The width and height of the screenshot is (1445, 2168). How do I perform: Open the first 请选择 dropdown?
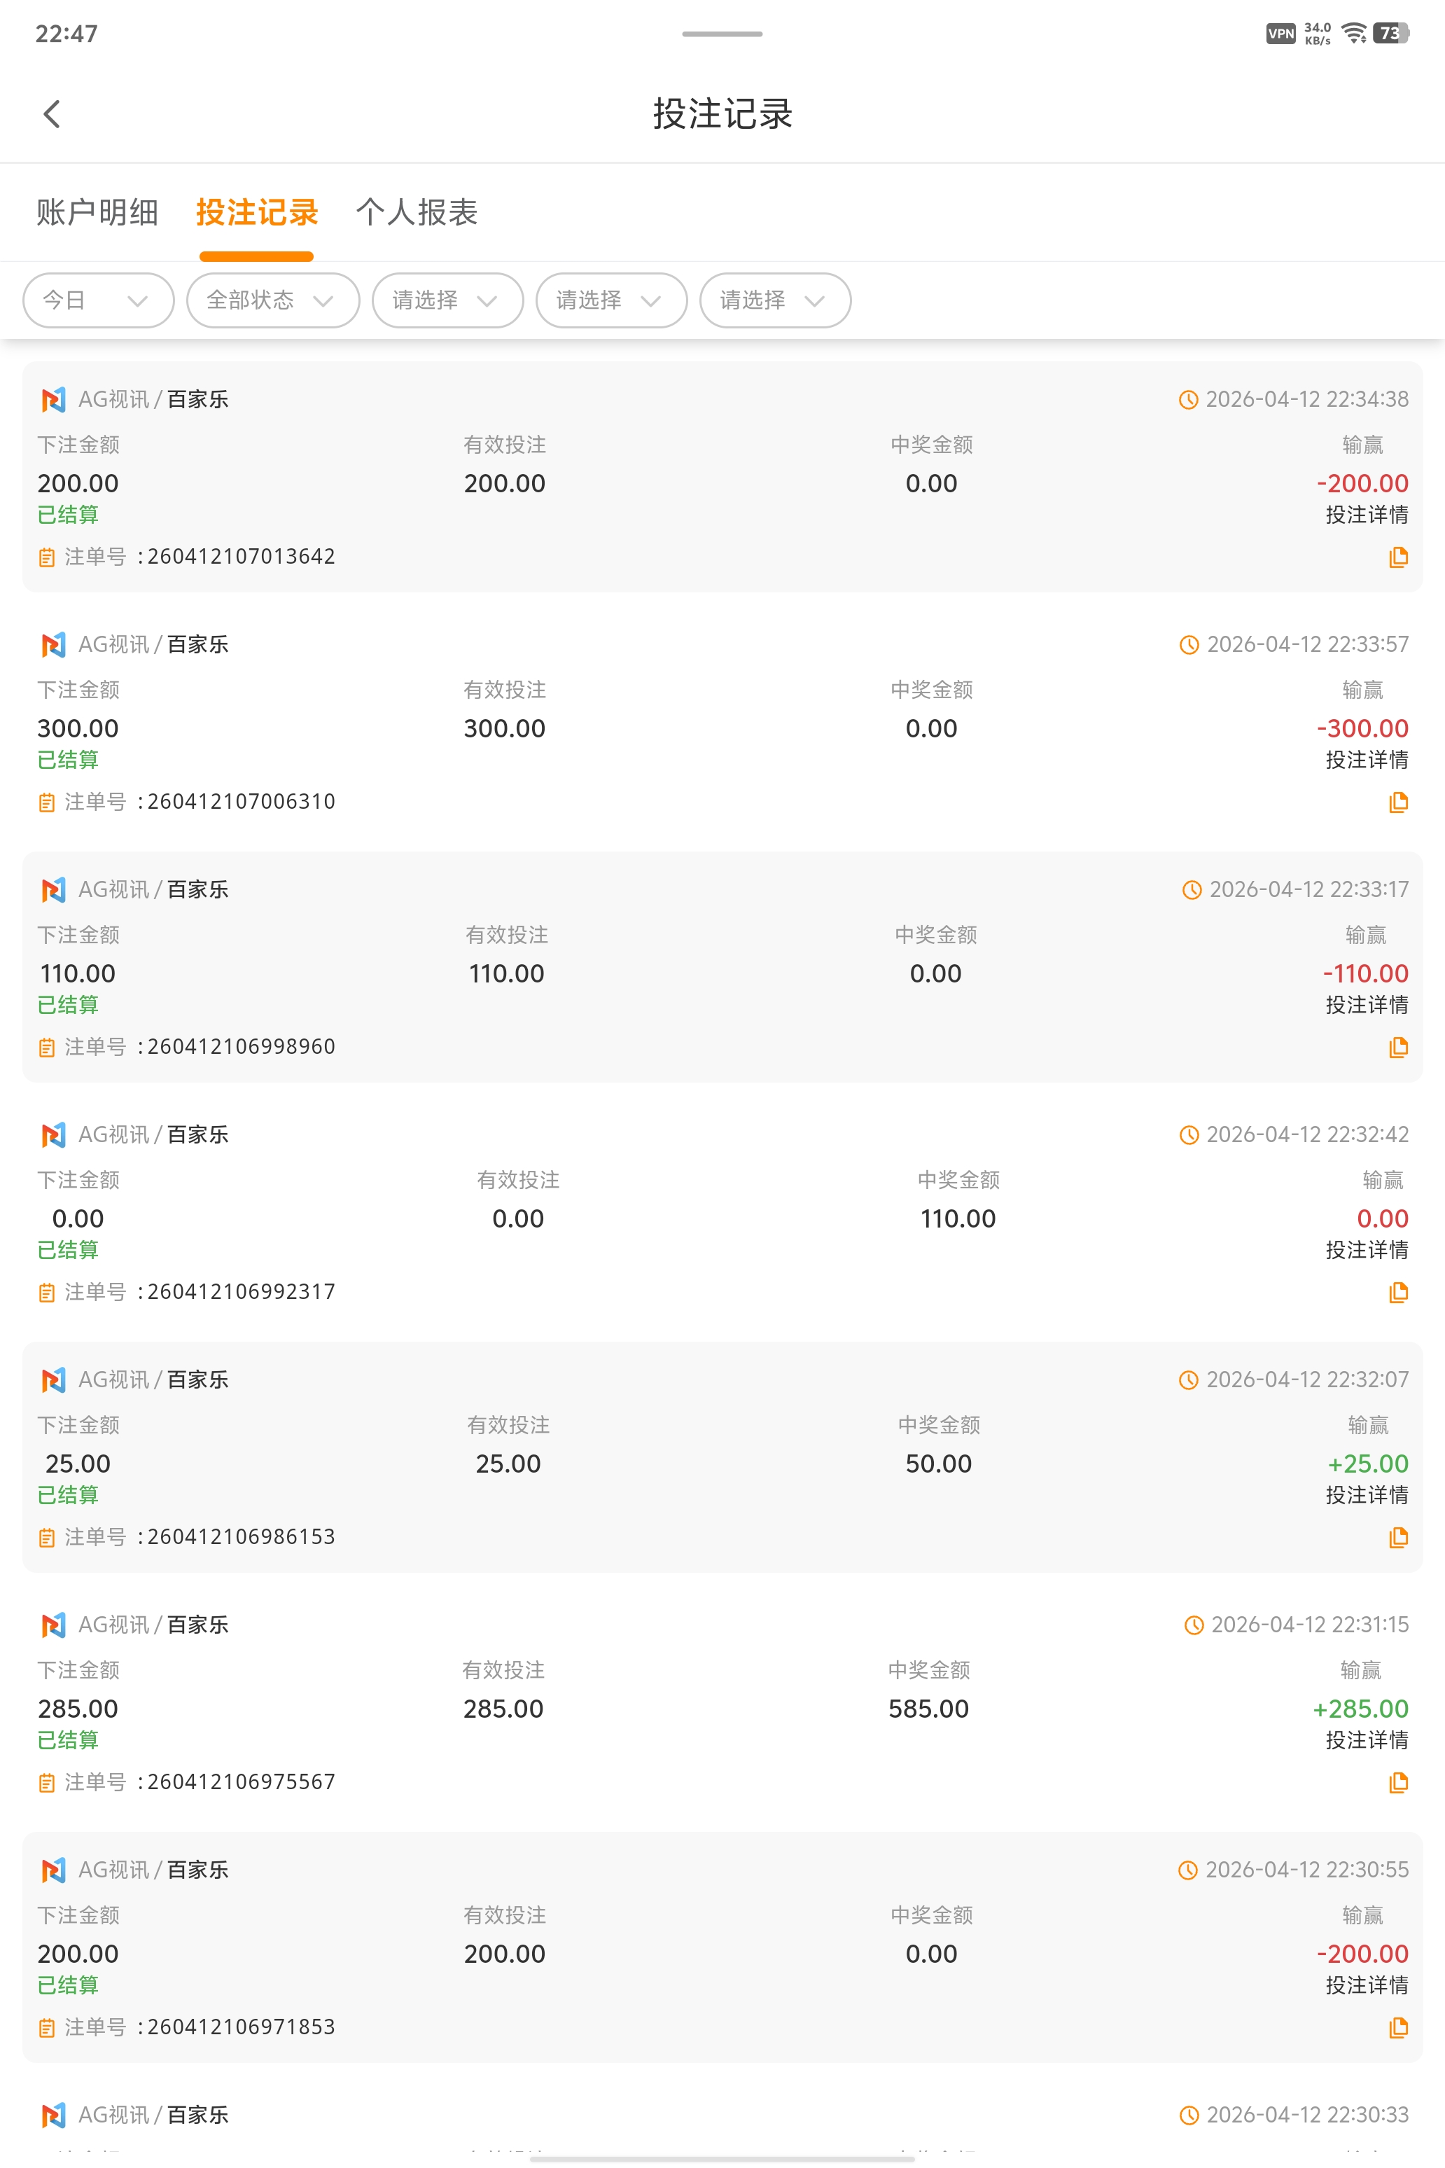pyautogui.click(x=447, y=300)
